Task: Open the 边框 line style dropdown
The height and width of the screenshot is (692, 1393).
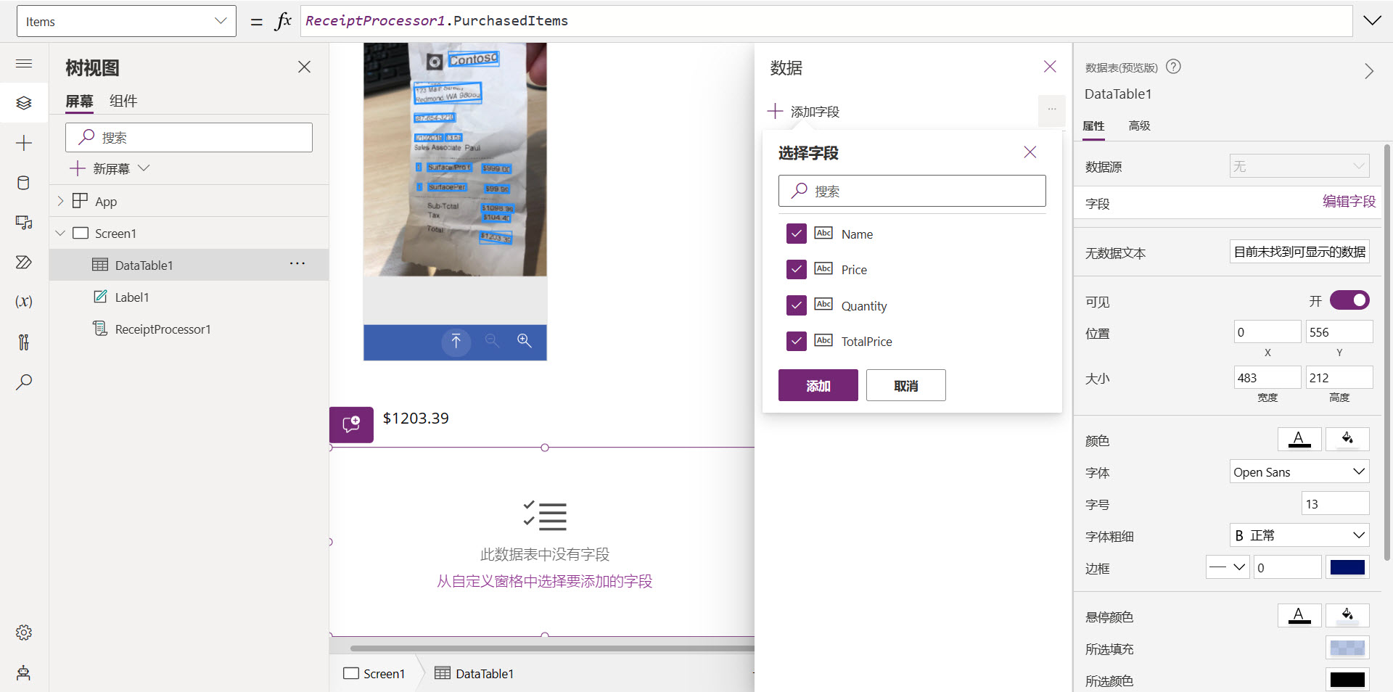Action: [x=1228, y=567]
